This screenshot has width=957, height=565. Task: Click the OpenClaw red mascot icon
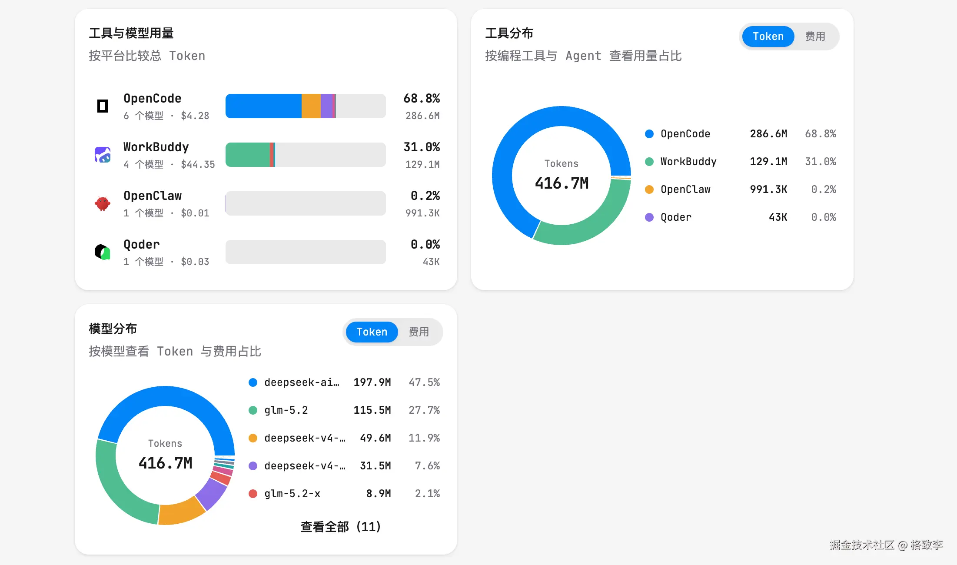[103, 203]
